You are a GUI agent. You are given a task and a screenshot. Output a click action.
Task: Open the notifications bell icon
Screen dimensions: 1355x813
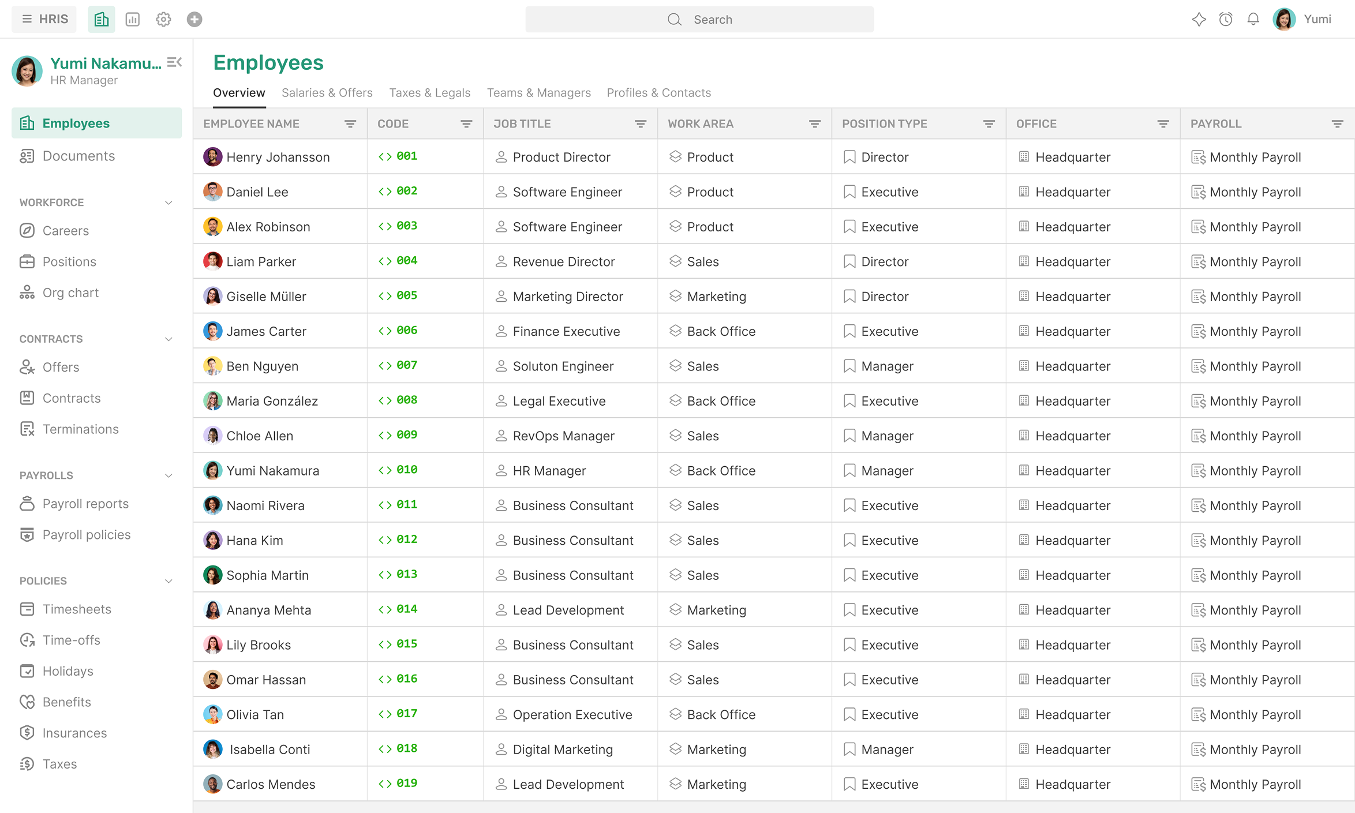[1253, 20]
